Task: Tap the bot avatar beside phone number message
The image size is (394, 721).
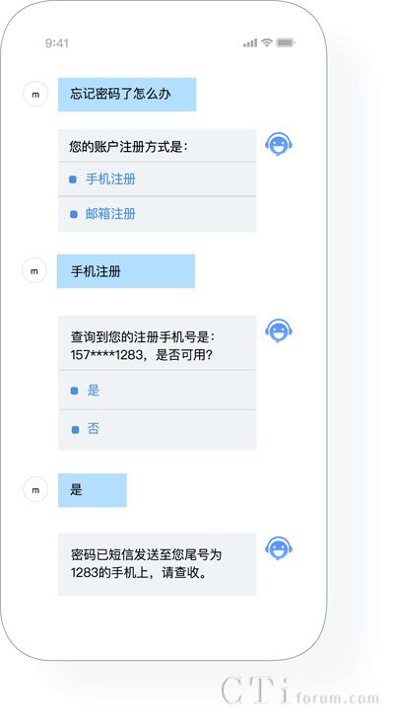Action: (x=279, y=330)
